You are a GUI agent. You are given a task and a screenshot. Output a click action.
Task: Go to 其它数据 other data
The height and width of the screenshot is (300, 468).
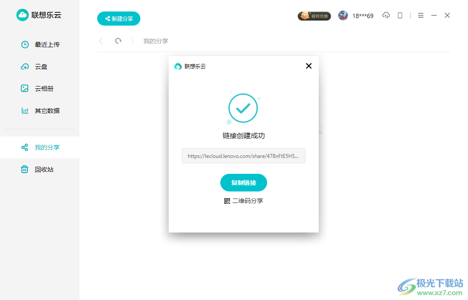click(x=40, y=111)
